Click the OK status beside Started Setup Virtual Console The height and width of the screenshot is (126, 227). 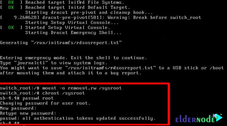coord(11,27)
